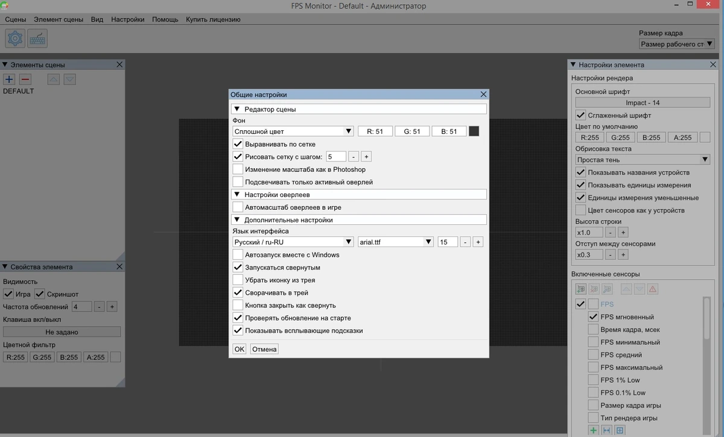This screenshot has width=724, height=437.
Task: Decrease interface font size minus button
Action: (x=465, y=242)
